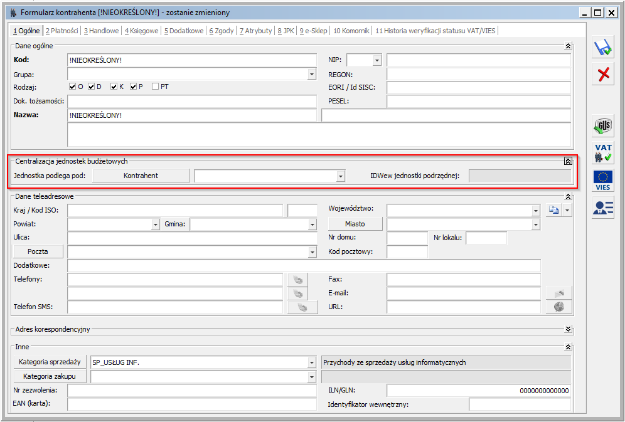Click the Kategoria sprzedaży button
625x422 pixels.
click(50, 362)
